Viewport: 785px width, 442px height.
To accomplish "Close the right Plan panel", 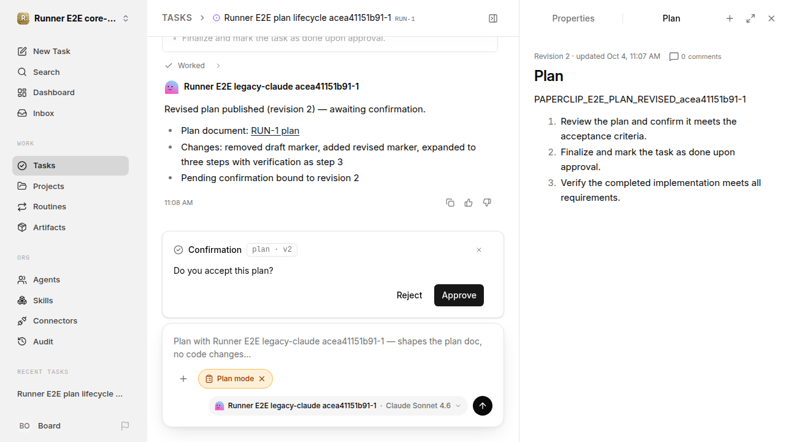I will pyautogui.click(x=772, y=18).
